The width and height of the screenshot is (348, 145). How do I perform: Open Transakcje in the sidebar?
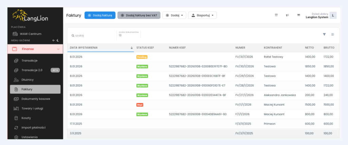(29, 61)
